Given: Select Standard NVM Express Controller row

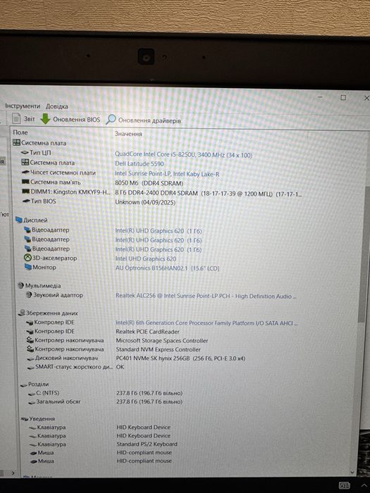Looking at the screenshot, I should pos(159,349).
